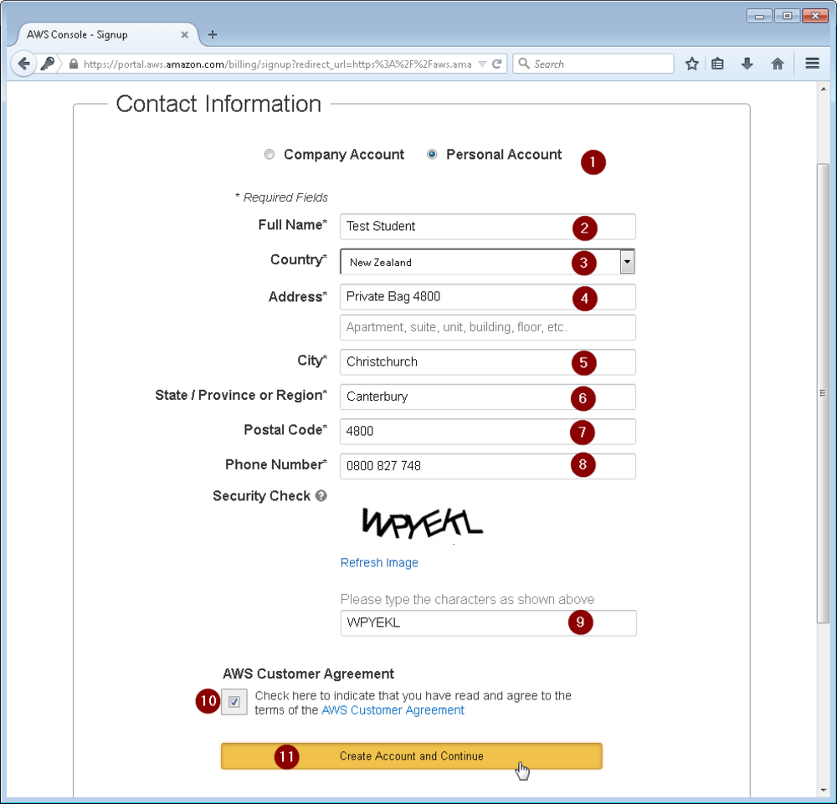
Task: Click the browser Search box
Action: tap(593, 64)
